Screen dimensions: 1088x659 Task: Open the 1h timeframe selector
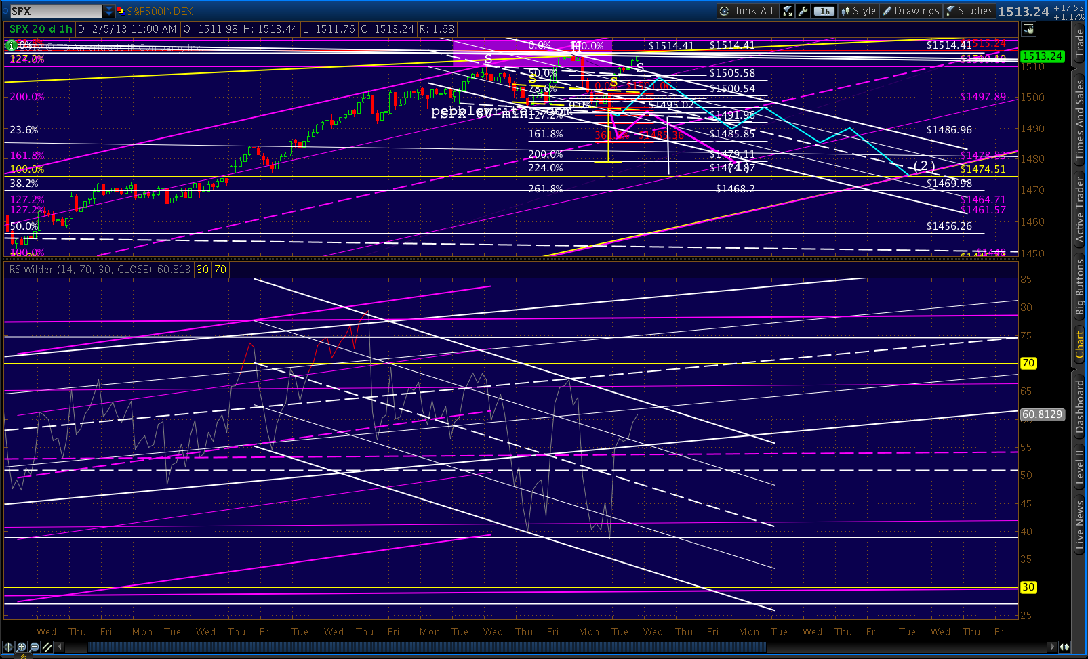pyautogui.click(x=824, y=11)
